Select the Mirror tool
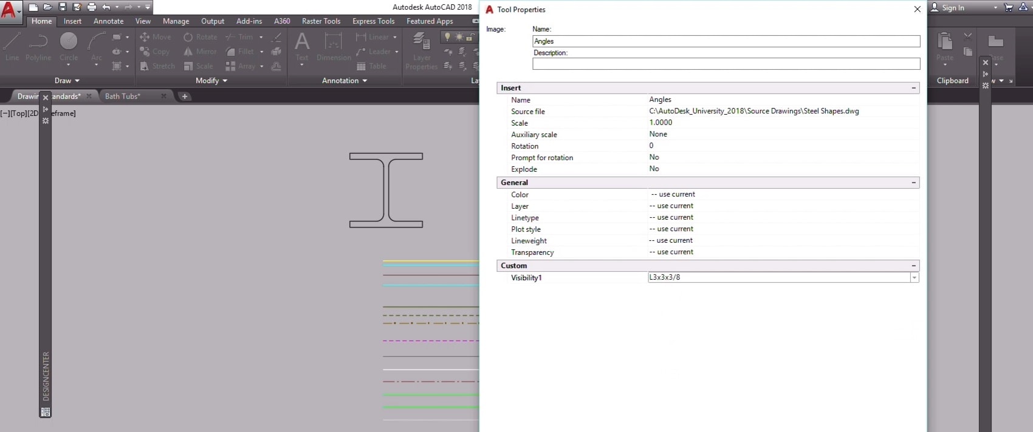This screenshot has width=1033, height=432. coord(200,52)
